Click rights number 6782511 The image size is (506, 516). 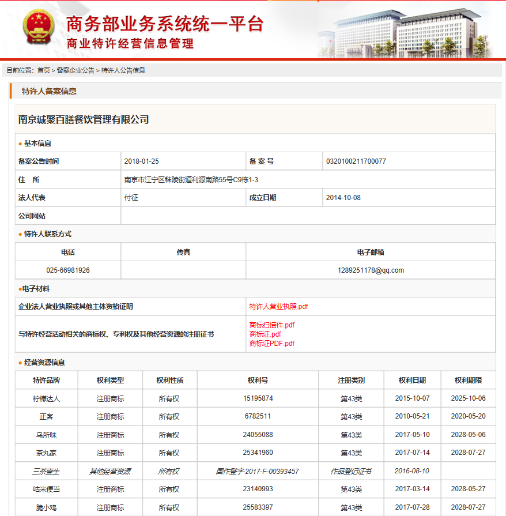point(258,416)
